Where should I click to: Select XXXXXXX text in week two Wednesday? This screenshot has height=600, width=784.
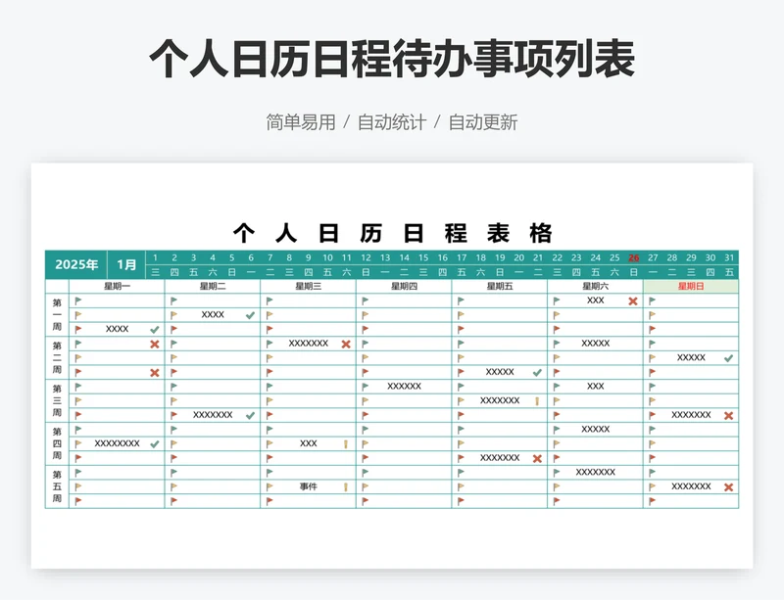[x=309, y=344]
